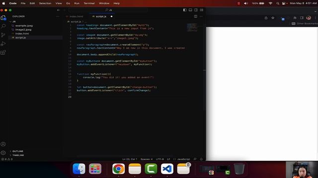Open Finder from the Dock
The height and width of the screenshot is (178, 318).
79,169
